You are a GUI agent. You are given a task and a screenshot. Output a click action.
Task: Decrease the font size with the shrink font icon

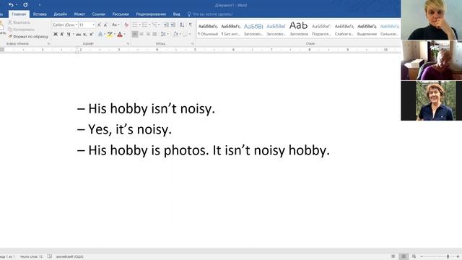(x=105, y=25)
